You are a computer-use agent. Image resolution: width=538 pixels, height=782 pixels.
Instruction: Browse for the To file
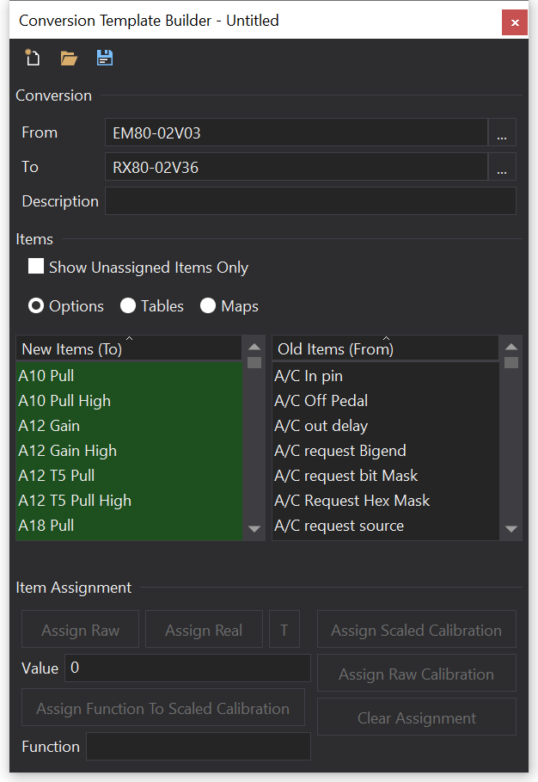(x=502, y=168)
